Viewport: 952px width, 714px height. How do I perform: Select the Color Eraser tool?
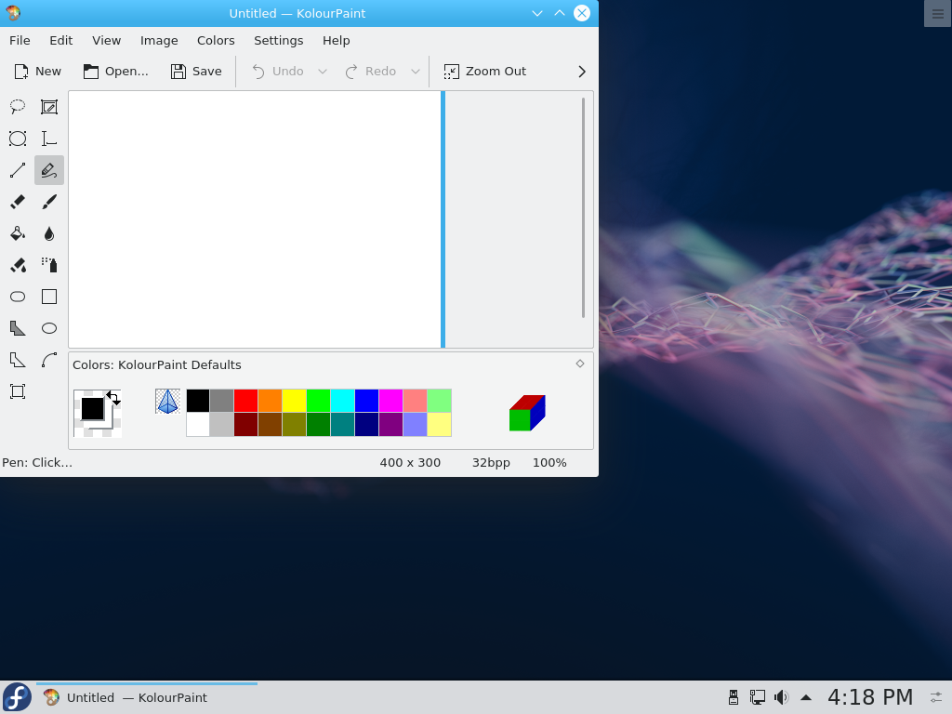point(18,265)
